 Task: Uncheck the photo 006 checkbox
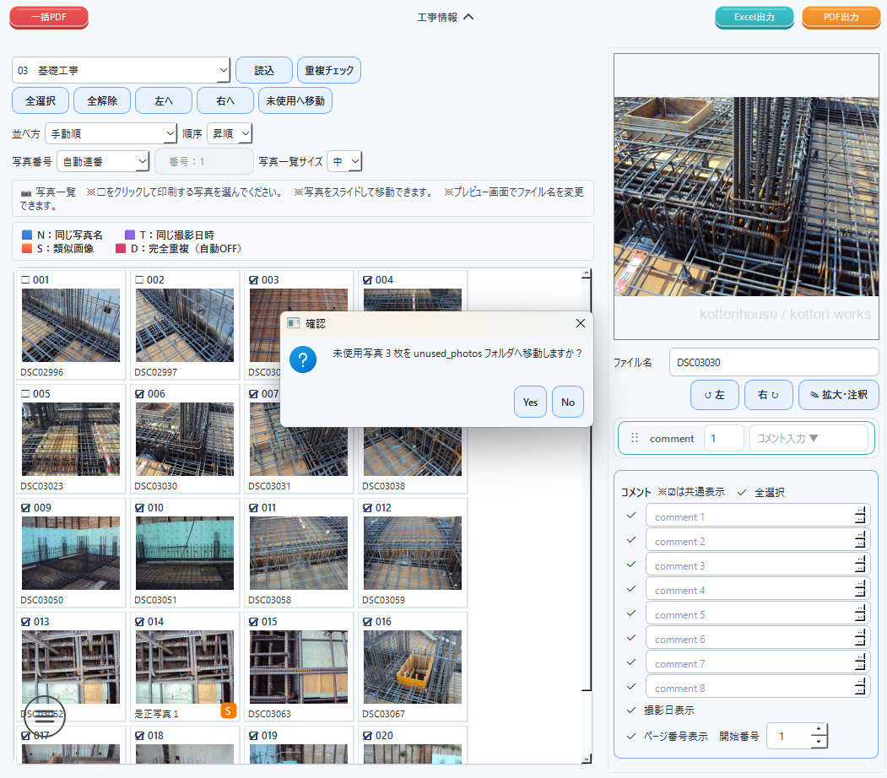pos(140,393)
